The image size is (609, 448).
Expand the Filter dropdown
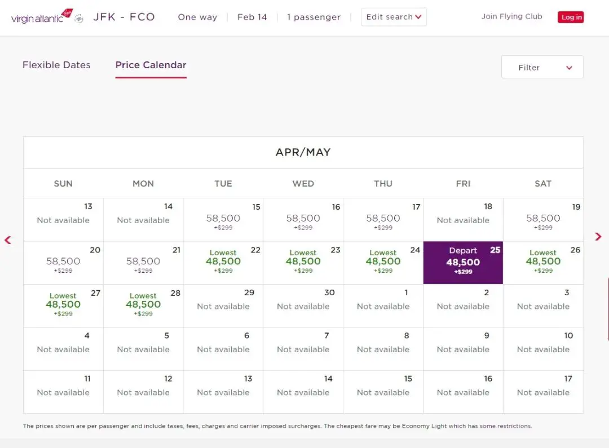(542, 67)
